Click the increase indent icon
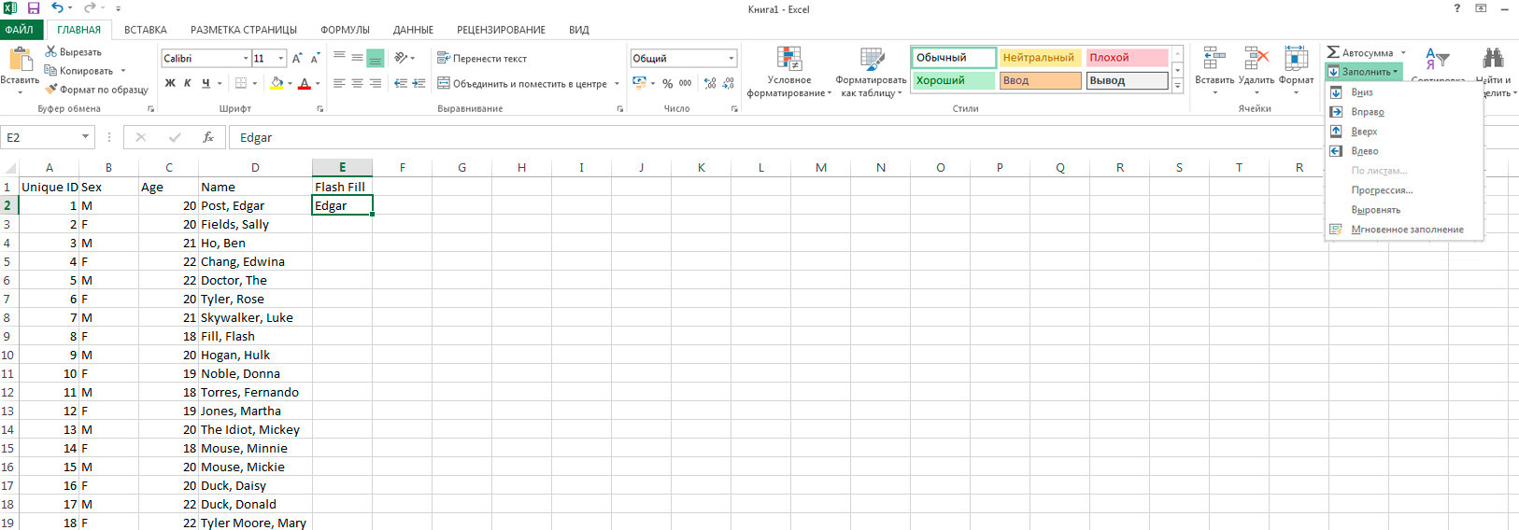1519x530 pixels. [x=419, y=83]
